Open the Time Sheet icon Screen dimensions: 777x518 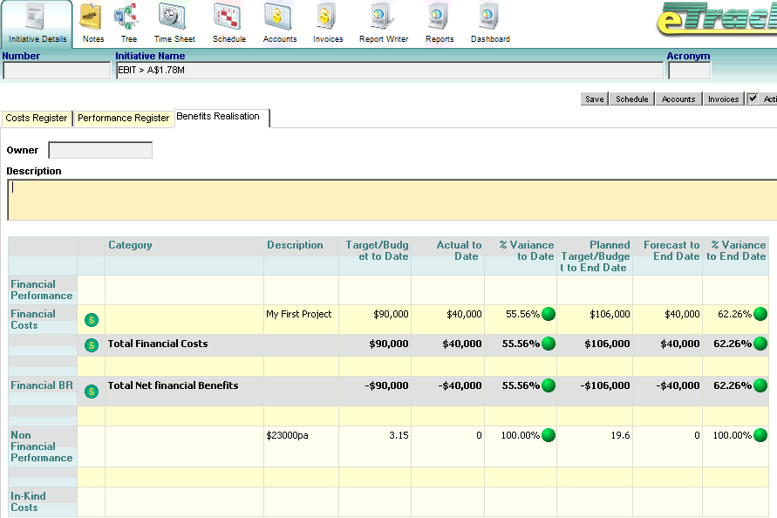point(174,23)
